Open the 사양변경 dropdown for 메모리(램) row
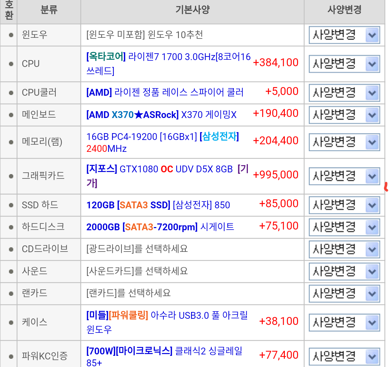 pos(344,142)
